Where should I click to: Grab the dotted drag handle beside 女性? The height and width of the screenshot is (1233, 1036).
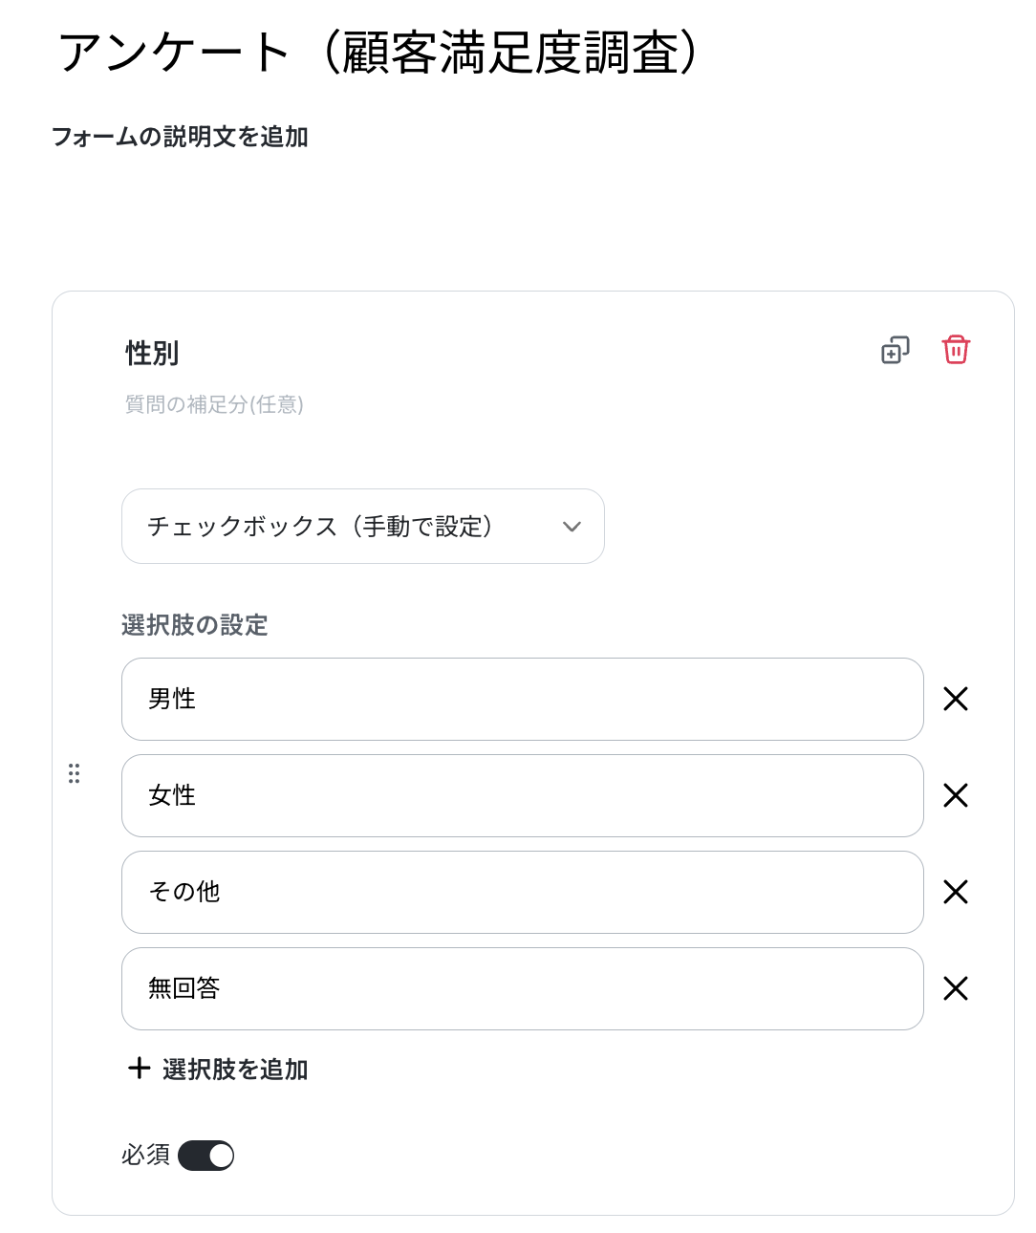tap(75, 773)
